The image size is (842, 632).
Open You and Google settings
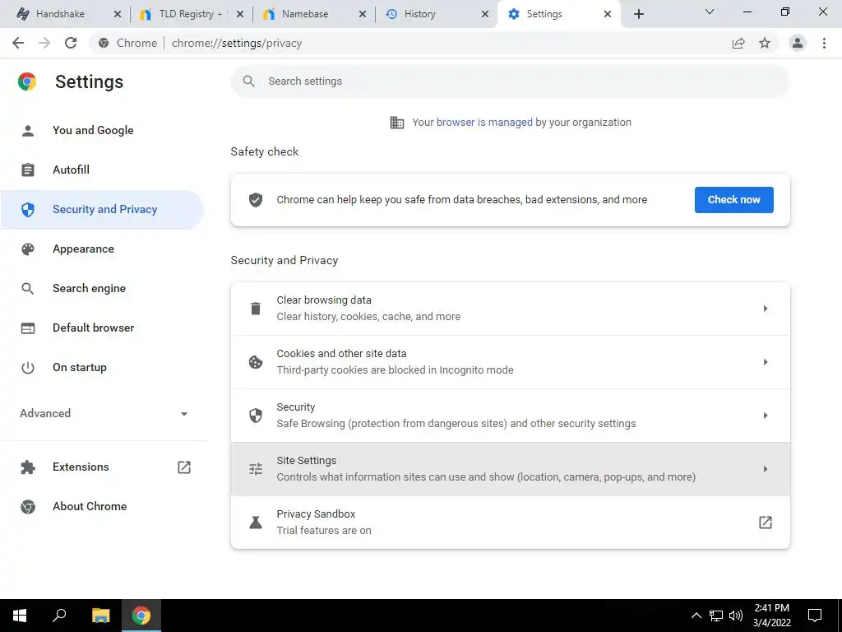coord(102,131)
